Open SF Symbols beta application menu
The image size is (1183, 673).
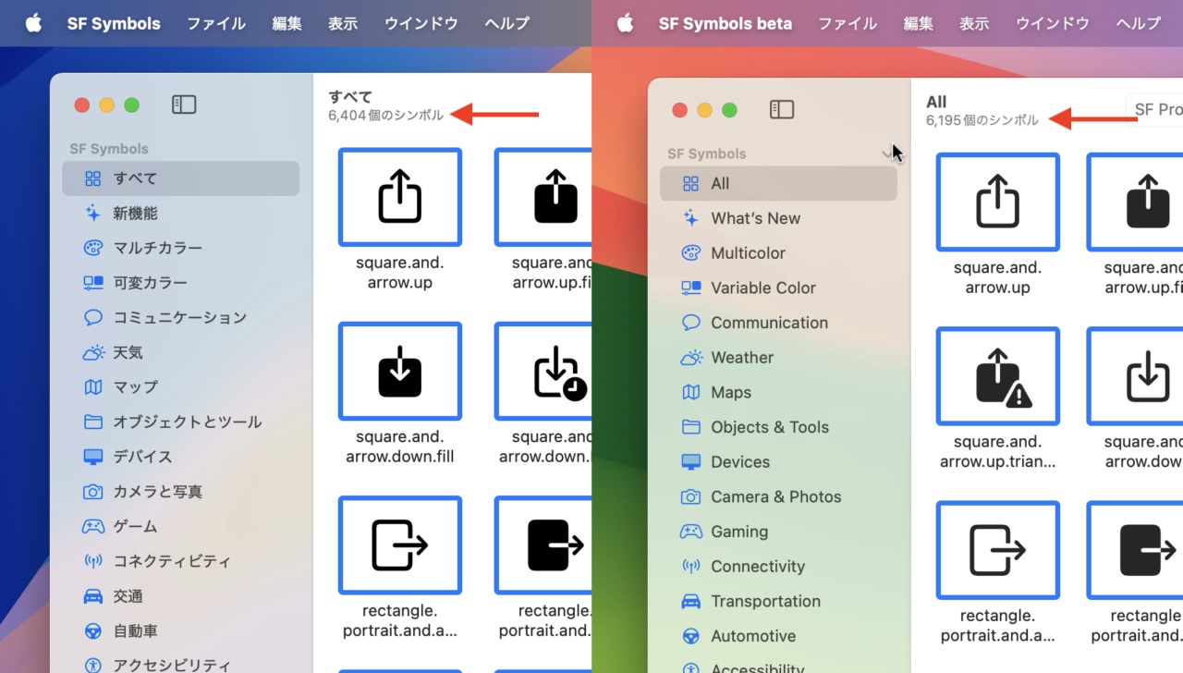pos(726,23)
